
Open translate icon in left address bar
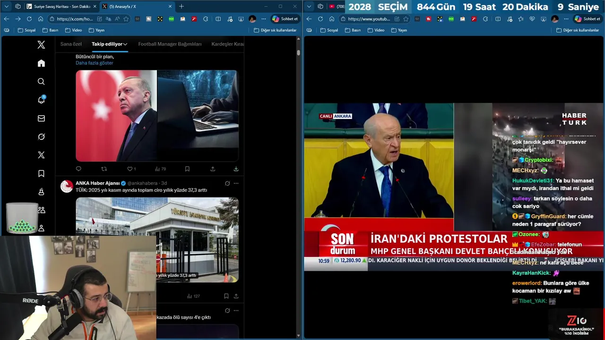click(x=108, y=19)
